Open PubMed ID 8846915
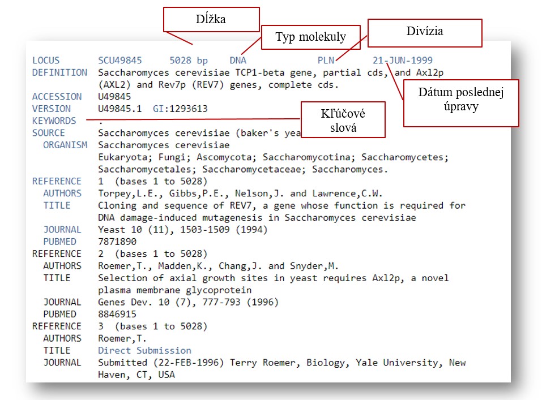This screenshot has width=542, height=400. coord(117,315)
